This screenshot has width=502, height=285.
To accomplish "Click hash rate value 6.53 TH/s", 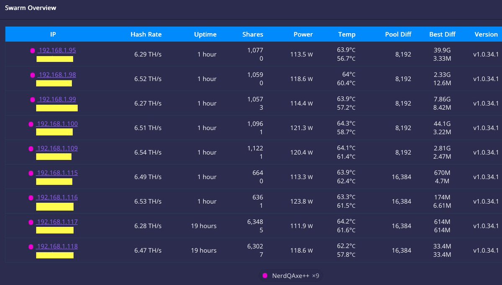I will coord(148,202).
